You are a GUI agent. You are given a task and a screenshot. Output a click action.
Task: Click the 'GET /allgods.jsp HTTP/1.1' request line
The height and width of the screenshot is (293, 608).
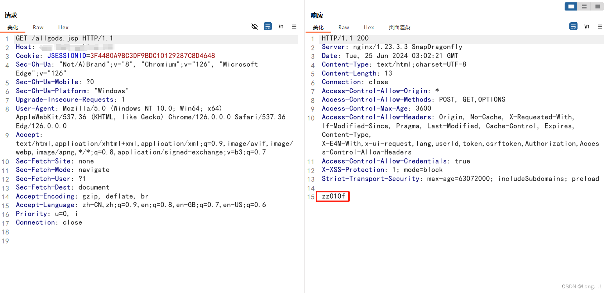64,38
